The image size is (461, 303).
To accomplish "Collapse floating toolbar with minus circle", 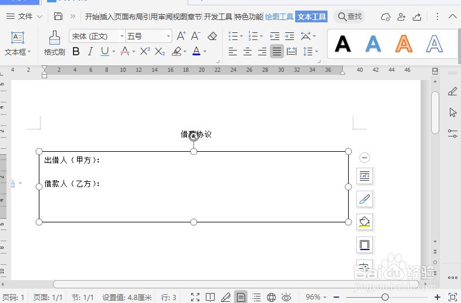I will coord(365,158).
